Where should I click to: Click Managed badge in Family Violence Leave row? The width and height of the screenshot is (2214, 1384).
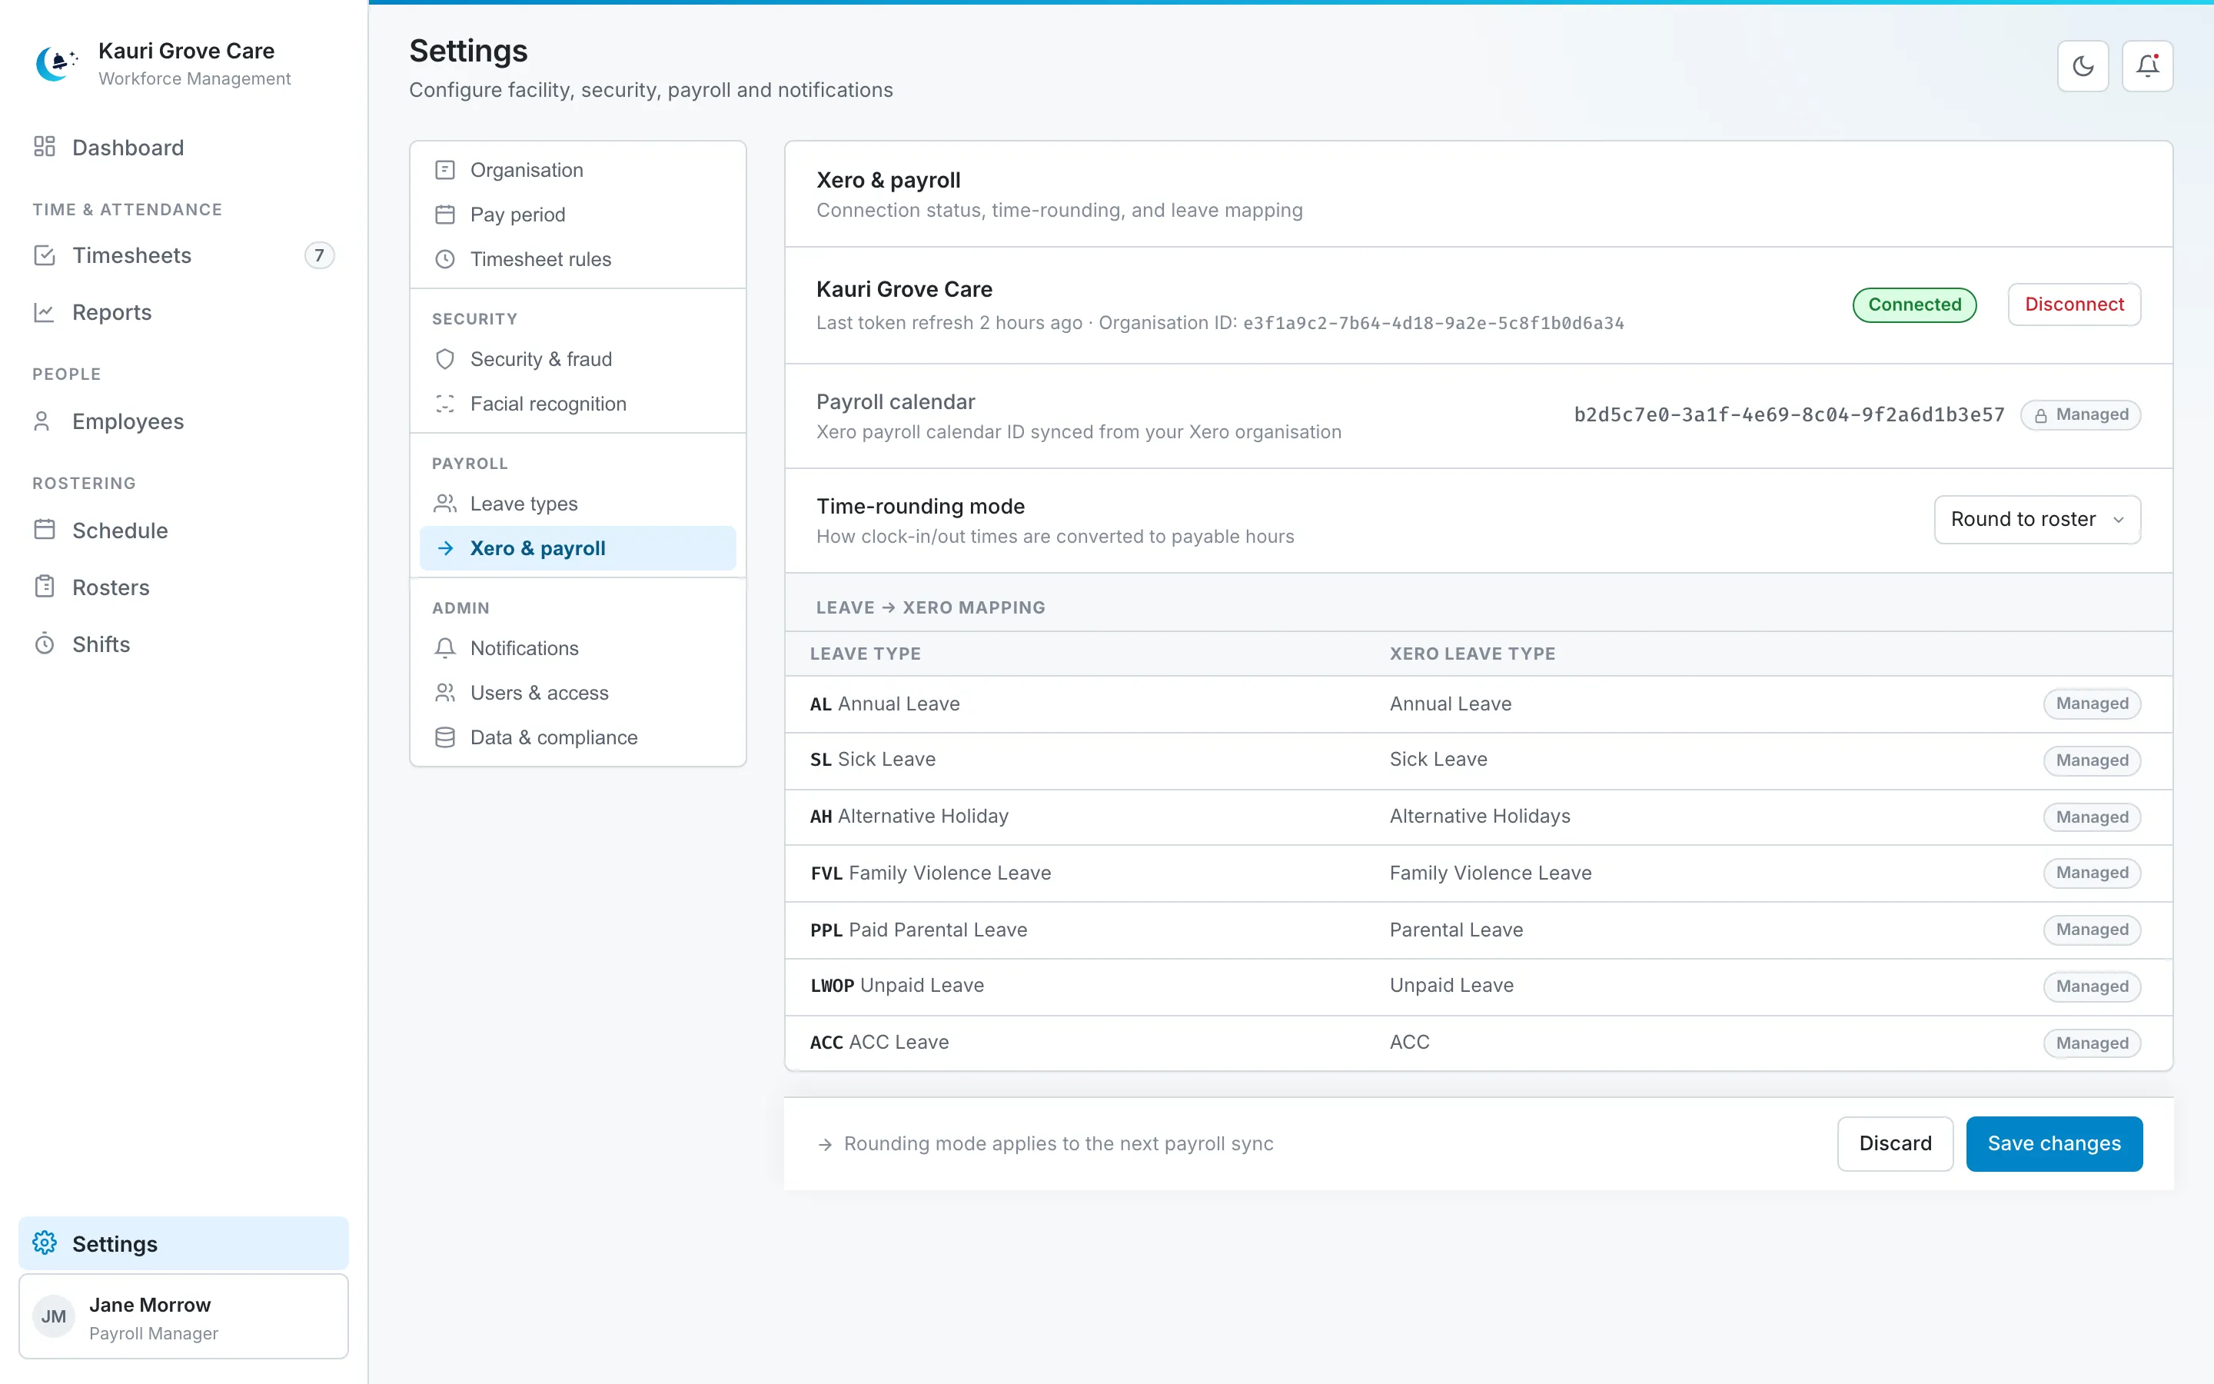point(2092,873)
